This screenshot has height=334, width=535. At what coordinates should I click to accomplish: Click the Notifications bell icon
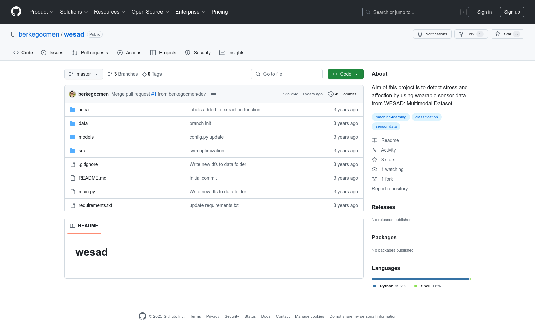[420, 34]
